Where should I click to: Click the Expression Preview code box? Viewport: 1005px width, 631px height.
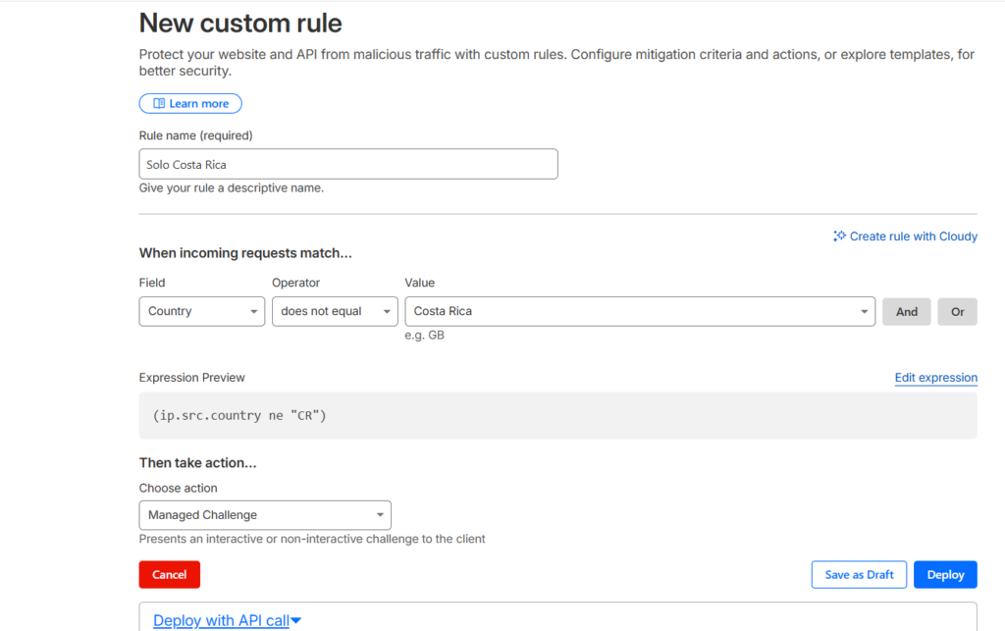coord(557,416)
